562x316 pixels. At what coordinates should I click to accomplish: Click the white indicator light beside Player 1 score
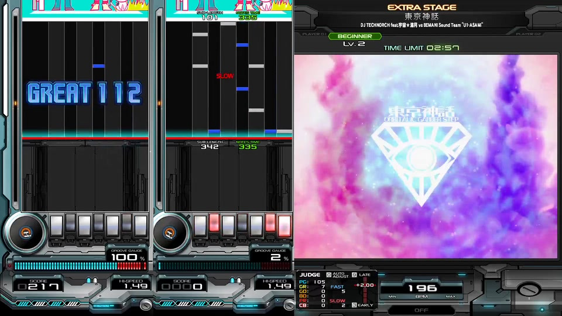(95, 280)
